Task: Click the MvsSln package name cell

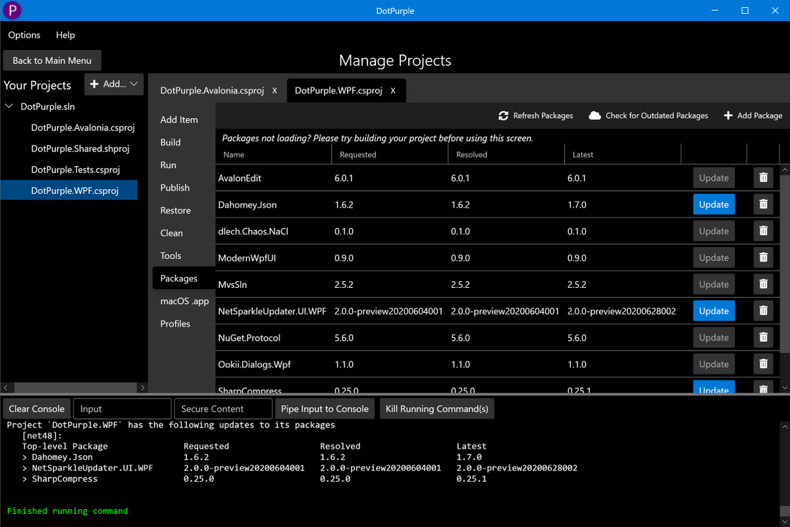Action: 232,285
